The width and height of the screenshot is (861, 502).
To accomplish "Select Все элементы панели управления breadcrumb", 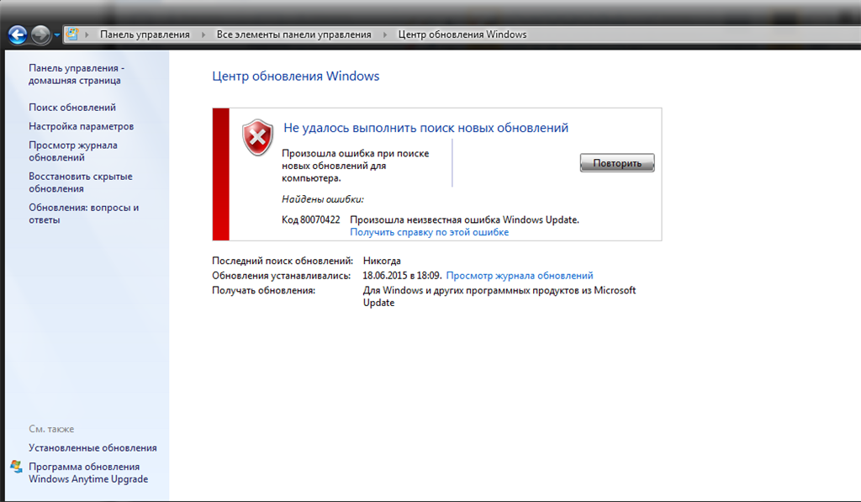I will [293, 34].
